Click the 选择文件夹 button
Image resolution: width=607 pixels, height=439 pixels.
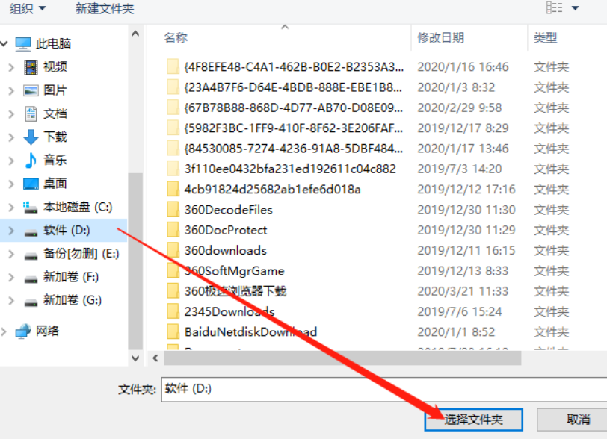click(x=473, y=420)
